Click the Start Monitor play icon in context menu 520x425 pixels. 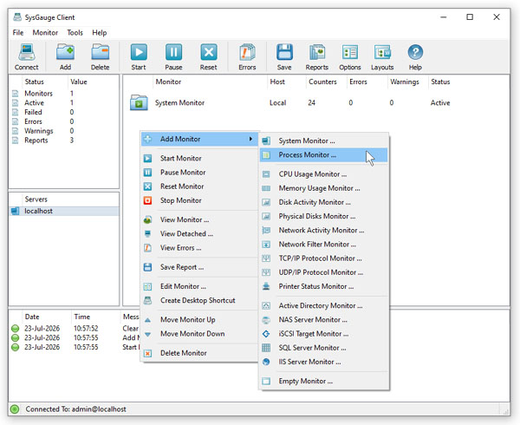click(147, 159)
